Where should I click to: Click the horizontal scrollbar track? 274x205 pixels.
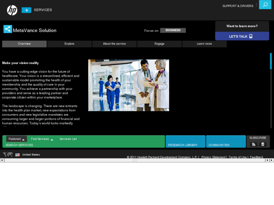(x=135, y=160)
